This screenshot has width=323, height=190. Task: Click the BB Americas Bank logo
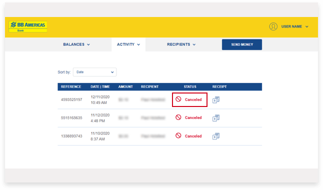pos(28,27)
